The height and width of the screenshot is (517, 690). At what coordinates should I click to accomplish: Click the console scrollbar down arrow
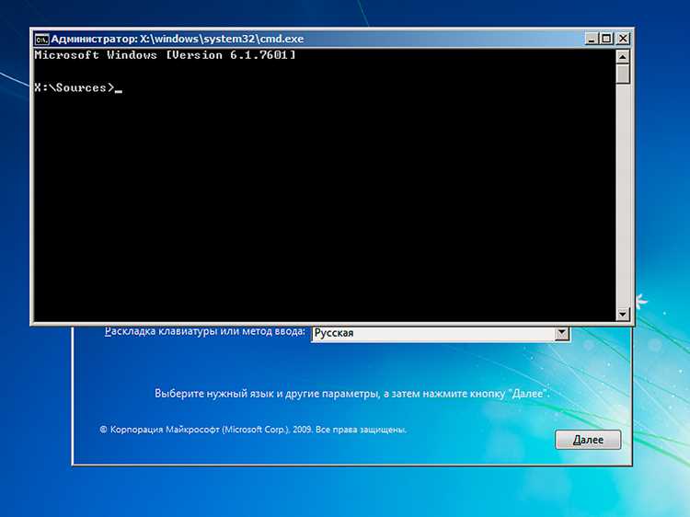(623, 315)
